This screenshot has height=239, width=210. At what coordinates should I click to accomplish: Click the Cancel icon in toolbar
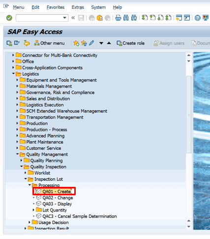[108, 18]
